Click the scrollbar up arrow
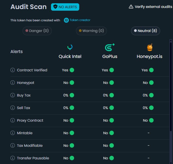173x164 pixels. pyautogui.click(x=171, y=40)
